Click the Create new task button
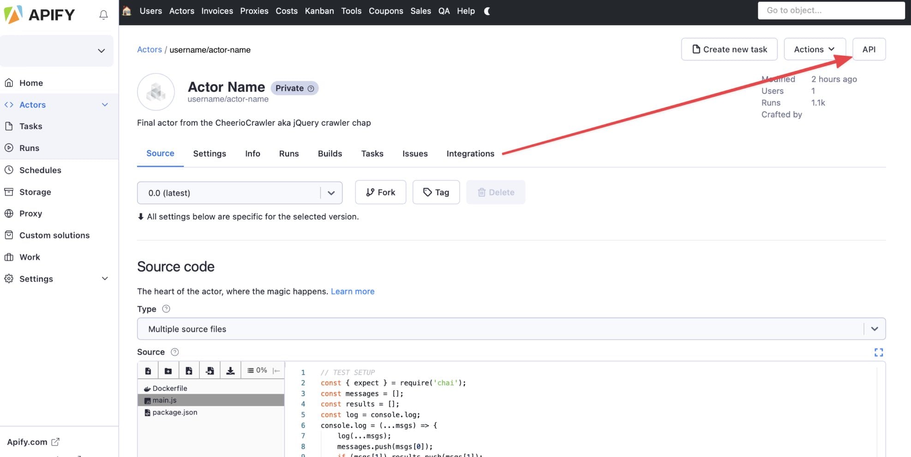The image size is (911, 457). 729,49
